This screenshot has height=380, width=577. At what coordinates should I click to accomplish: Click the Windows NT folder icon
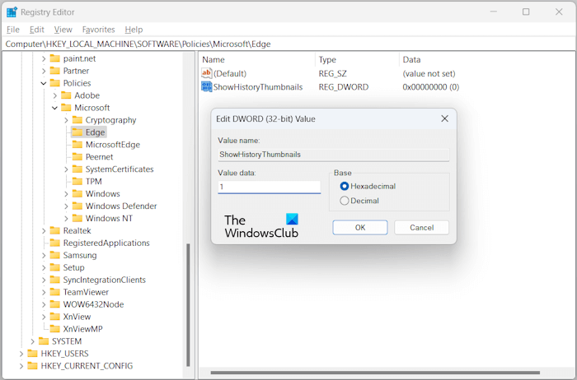77,218
